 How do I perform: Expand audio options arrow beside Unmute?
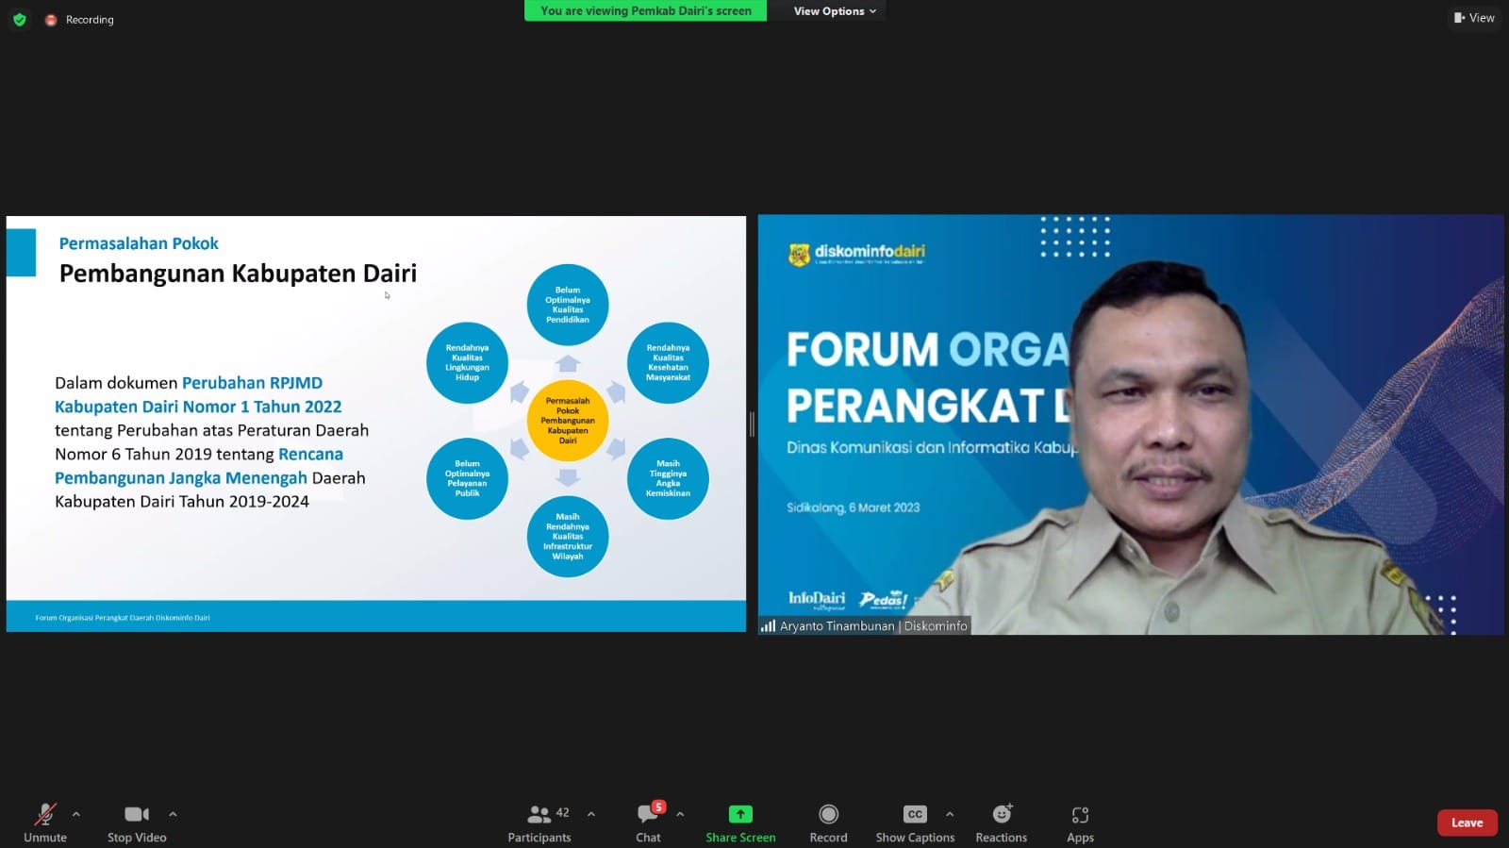pyautogui.click(x=76, y=814)
